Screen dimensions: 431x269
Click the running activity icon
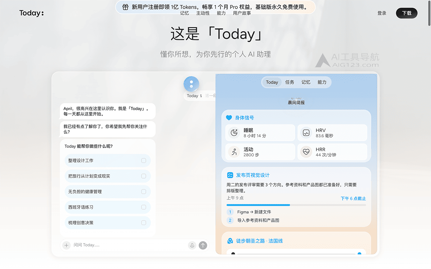(234, 152)
